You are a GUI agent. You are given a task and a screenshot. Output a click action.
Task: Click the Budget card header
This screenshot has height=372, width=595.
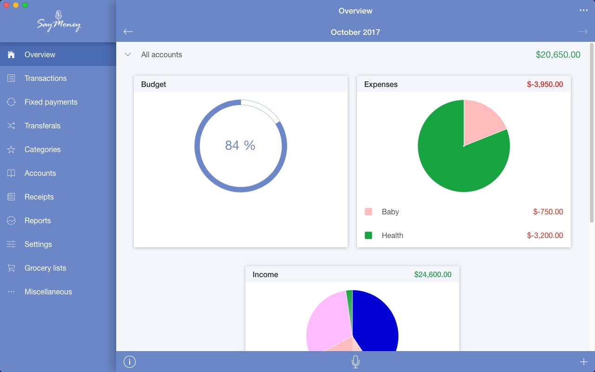click(241, 84)
